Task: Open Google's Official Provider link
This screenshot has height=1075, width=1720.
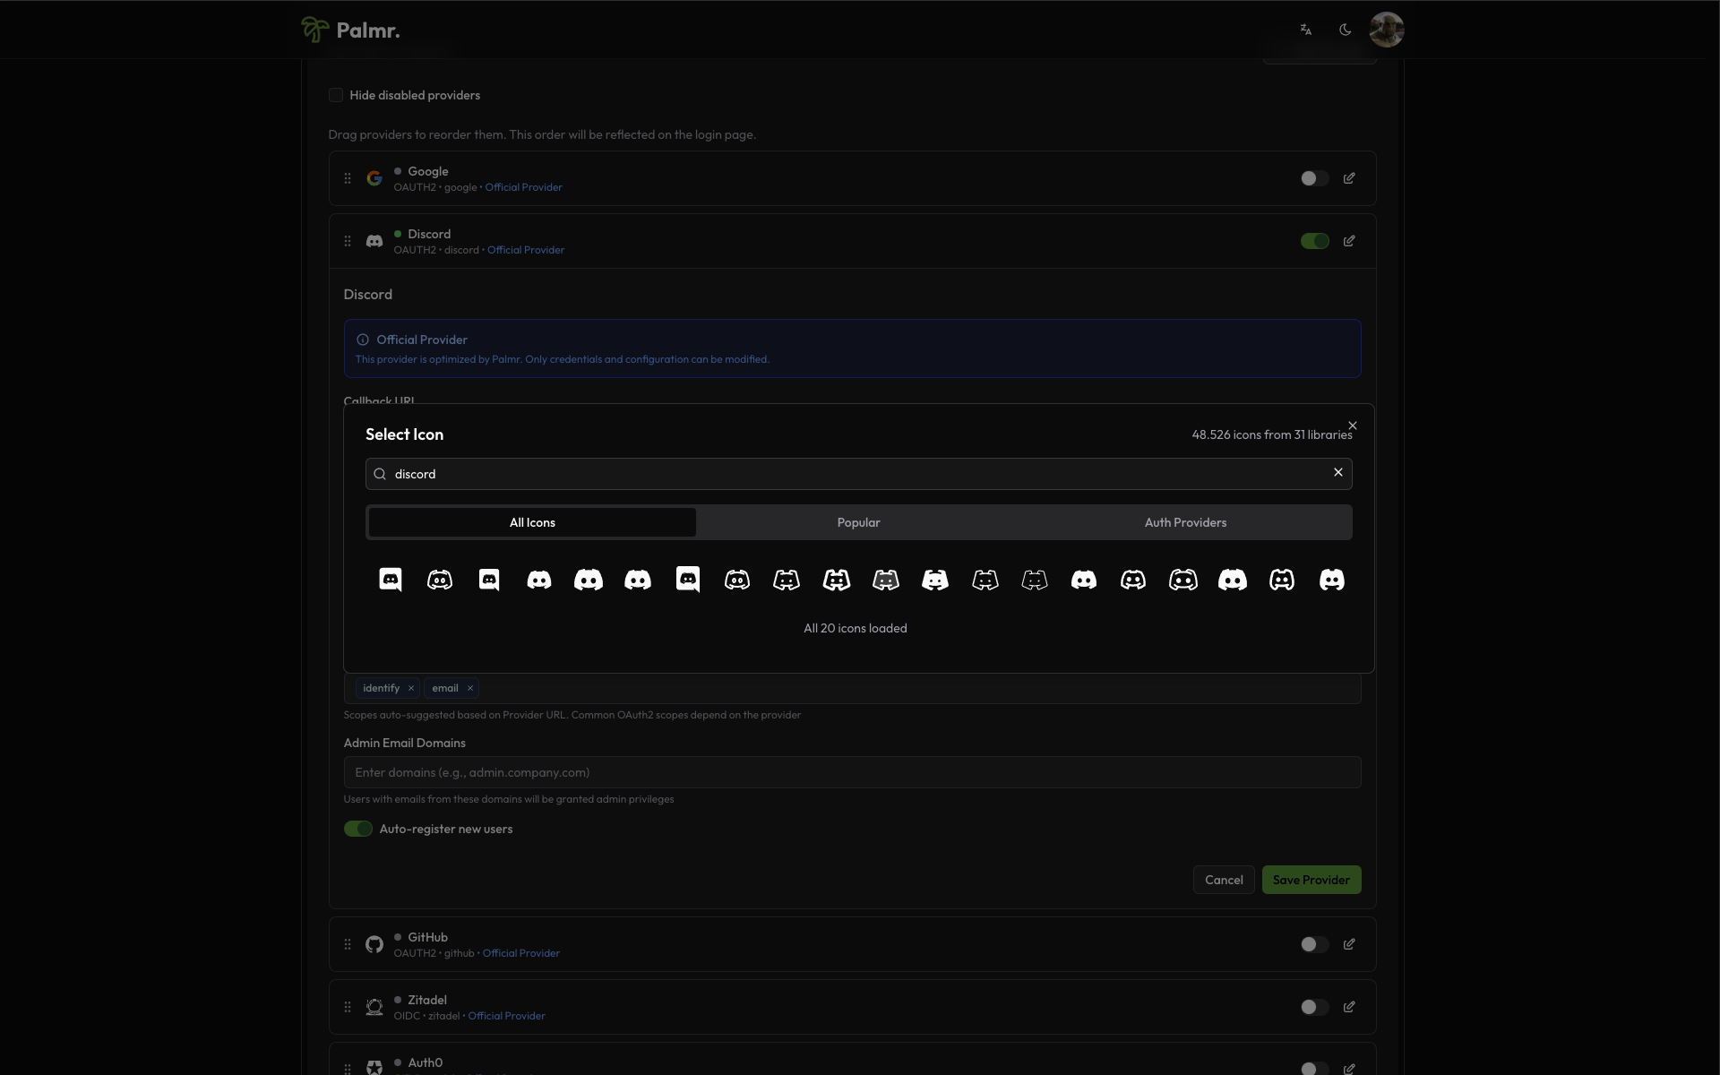Action: tap(524, 187)
